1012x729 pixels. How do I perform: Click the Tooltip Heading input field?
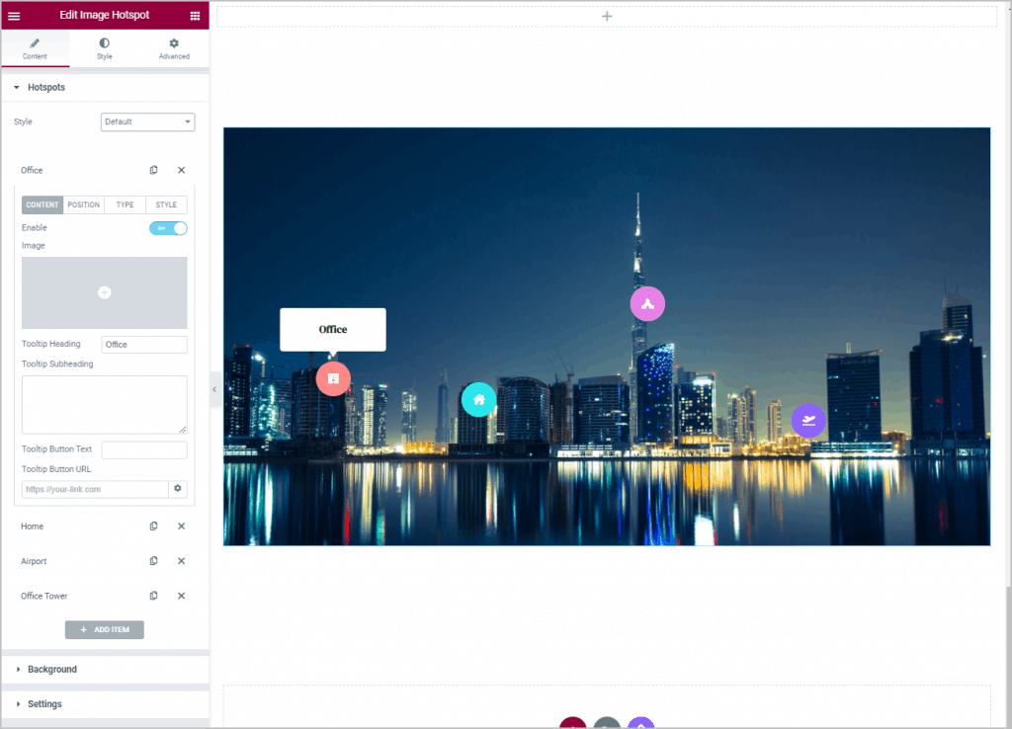(144, 345)
